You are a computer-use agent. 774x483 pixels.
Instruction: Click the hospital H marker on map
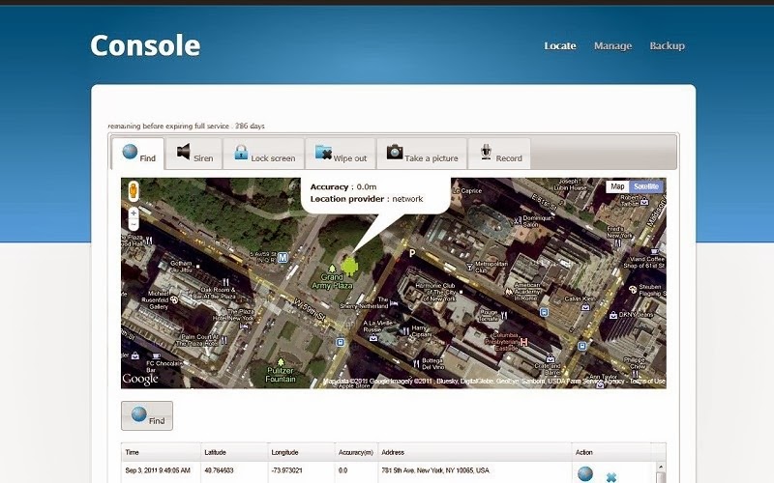click(x=523, y=342)
